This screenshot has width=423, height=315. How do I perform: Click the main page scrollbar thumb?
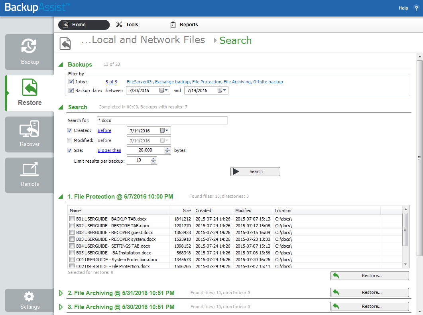(x=419, y=158)
